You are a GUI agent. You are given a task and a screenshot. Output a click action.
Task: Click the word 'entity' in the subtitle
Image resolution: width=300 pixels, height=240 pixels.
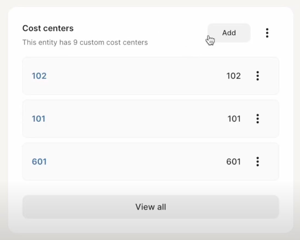[x=48, y=42]
